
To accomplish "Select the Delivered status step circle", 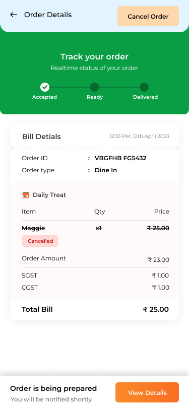I will pos(144,87).
